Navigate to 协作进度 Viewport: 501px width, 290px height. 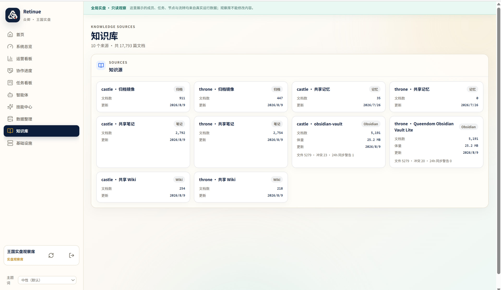click(x=41, y=71)
